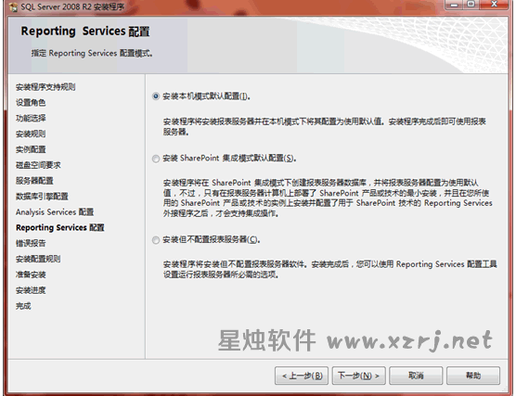This screenshot has width=516, height=396.
Task: Select the 安装配置规则 step in sidebar
Action: pyautogui.click(x=38, y=259)
